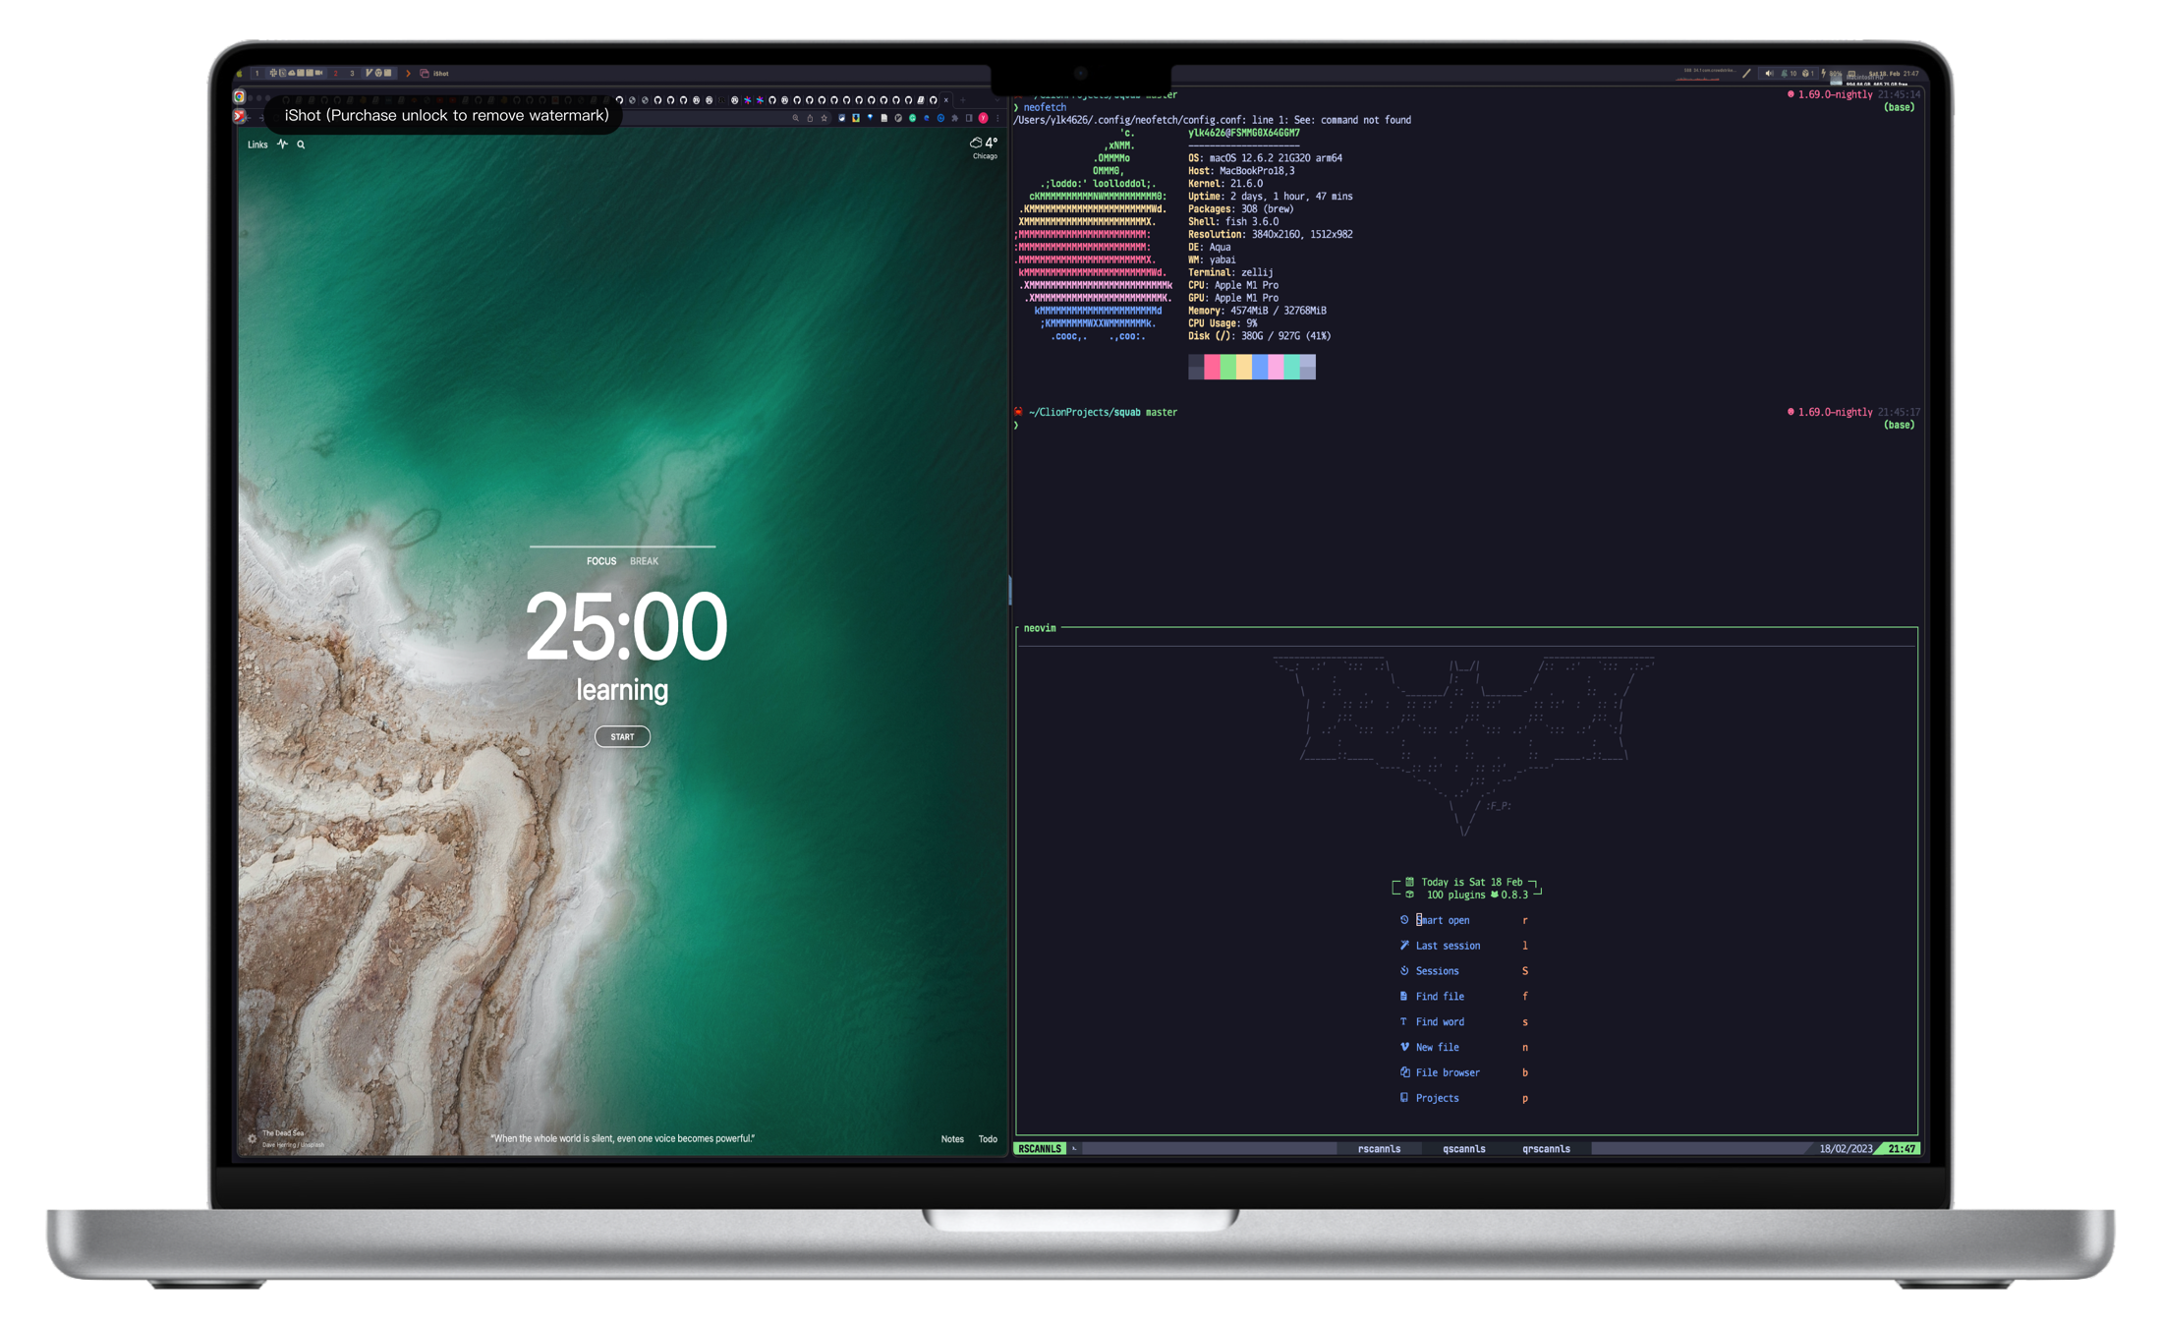
Task: Open the Chrome browser extensions puzzle icon
Action: [955, 119]
